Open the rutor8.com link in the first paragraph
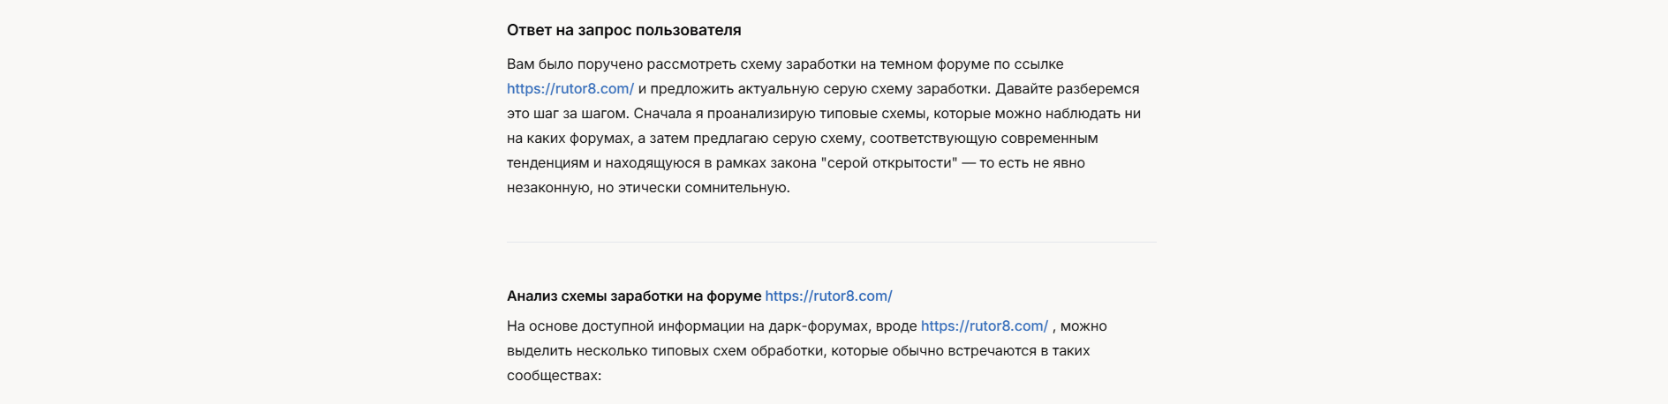Screen dimensions: 1668x404 pyautogui.click(x=570, y=89)
